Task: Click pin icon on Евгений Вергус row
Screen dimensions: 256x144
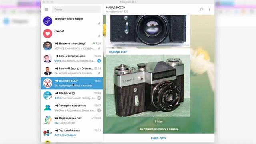Action: point(99,73)
